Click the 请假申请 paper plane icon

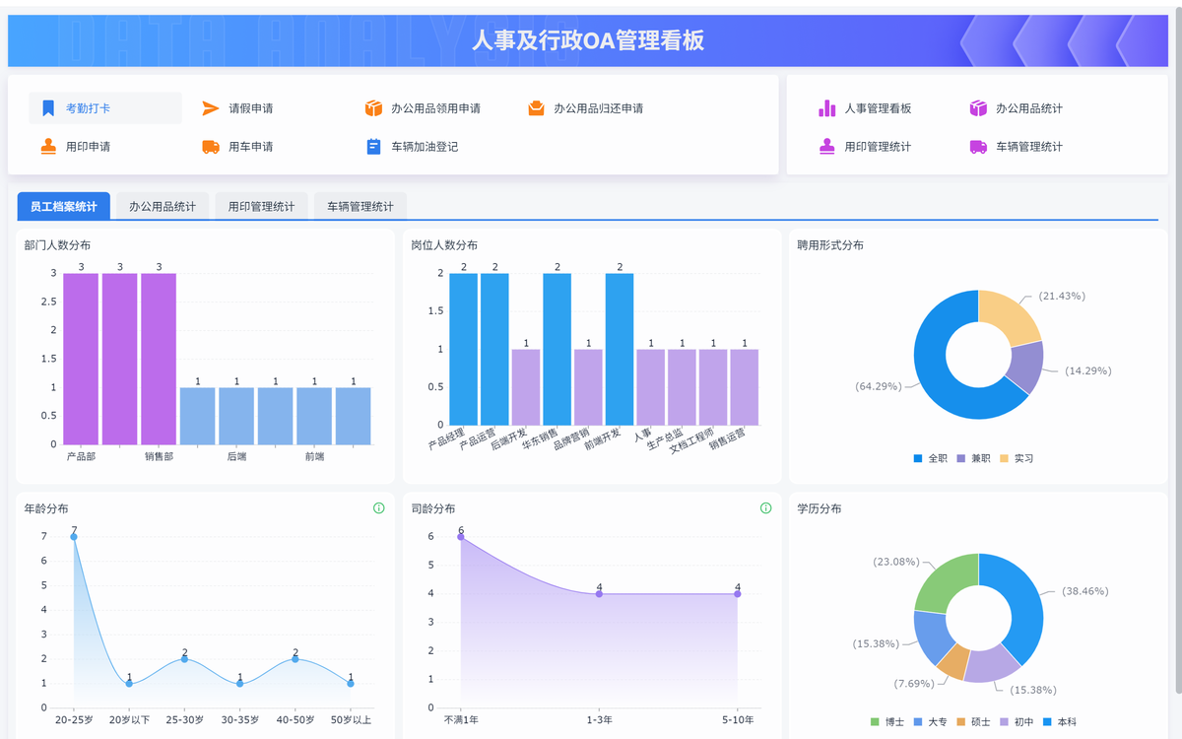pyautogui.click(x=211, y=108)
